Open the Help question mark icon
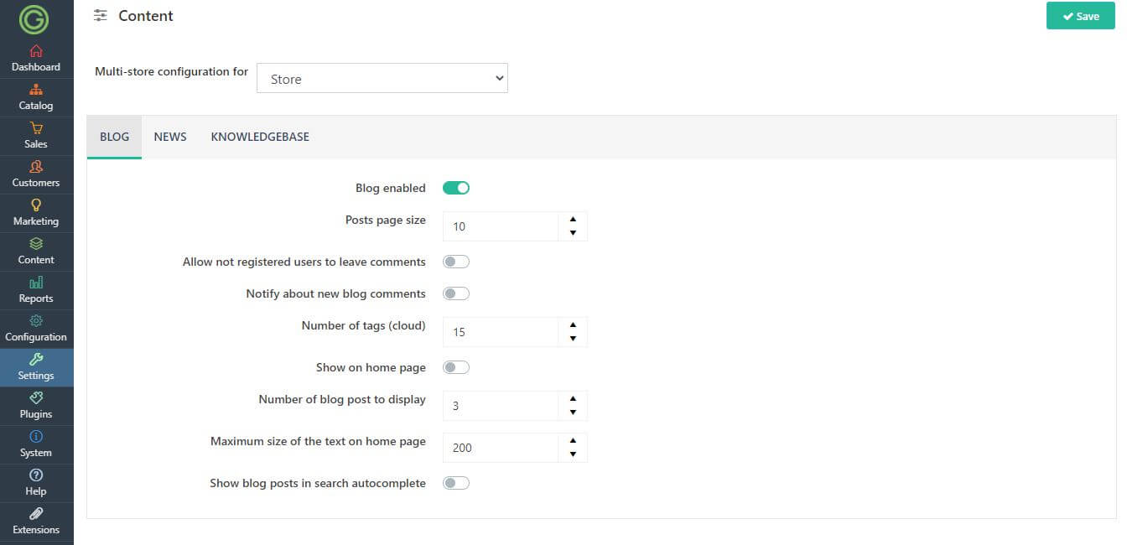 click(36, 475)
